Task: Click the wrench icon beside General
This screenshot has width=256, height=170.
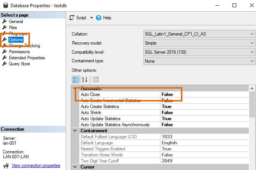Action: [x=5, y=22]
